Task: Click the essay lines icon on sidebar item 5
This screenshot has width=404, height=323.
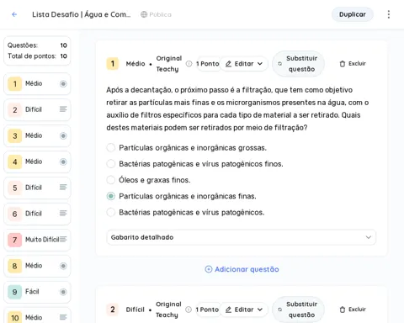Action: 63,187
